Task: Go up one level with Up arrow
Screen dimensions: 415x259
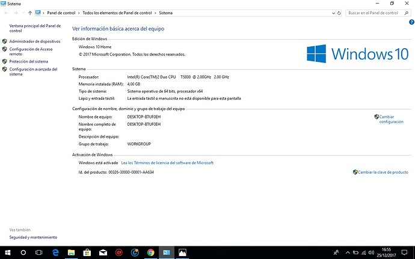Action: click(30, 13)
